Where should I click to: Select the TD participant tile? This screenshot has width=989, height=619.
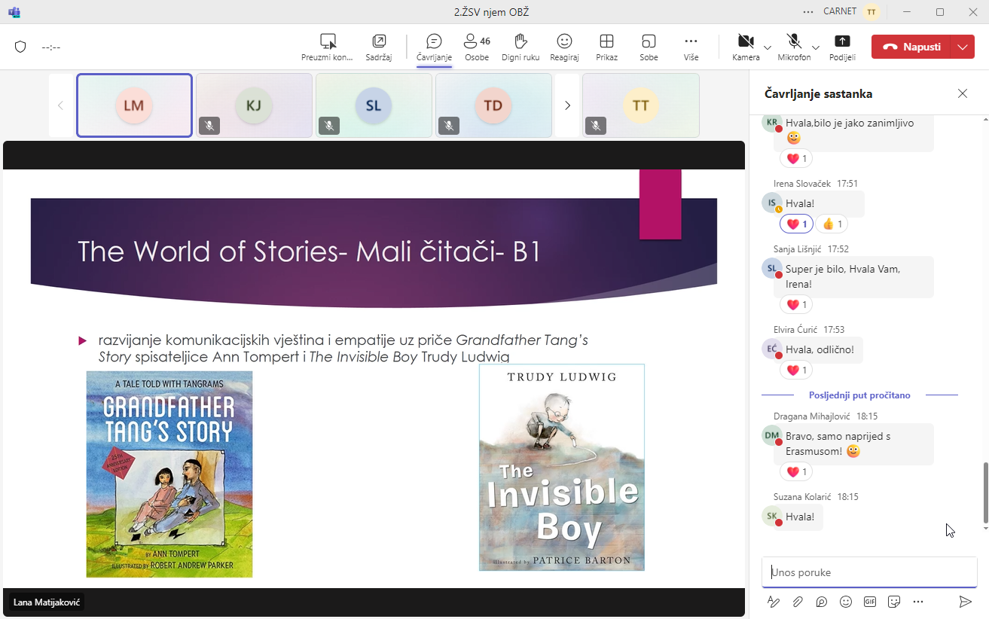(x=493, y=105)
